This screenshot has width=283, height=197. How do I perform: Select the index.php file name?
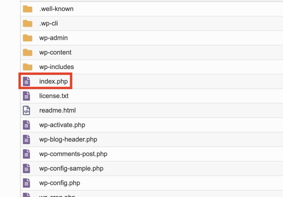pos(53,81)
